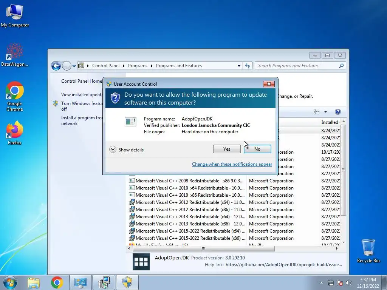Open DataWagon desktop shortcut
Screen dimensions: 387x290
[x=15, y=55]
